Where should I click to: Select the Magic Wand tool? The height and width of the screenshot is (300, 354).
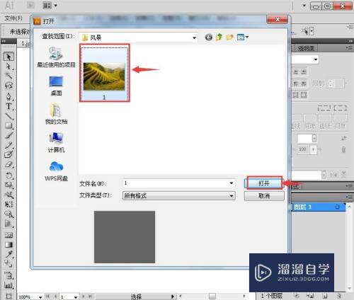[x=8, y=76]
